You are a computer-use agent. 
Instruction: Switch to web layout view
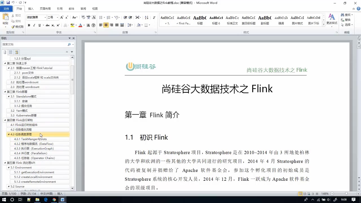point(309,194)
